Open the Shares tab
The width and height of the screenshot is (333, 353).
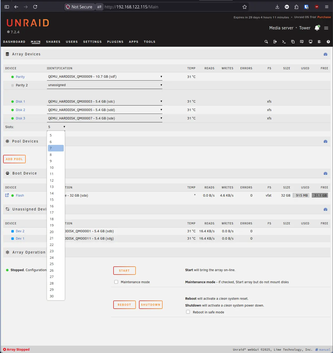(53, 42)
